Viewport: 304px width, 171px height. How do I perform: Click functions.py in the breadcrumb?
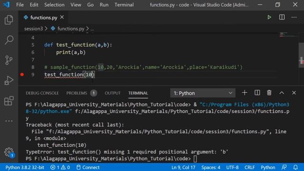pyautogui.click(x=71, y=28)
